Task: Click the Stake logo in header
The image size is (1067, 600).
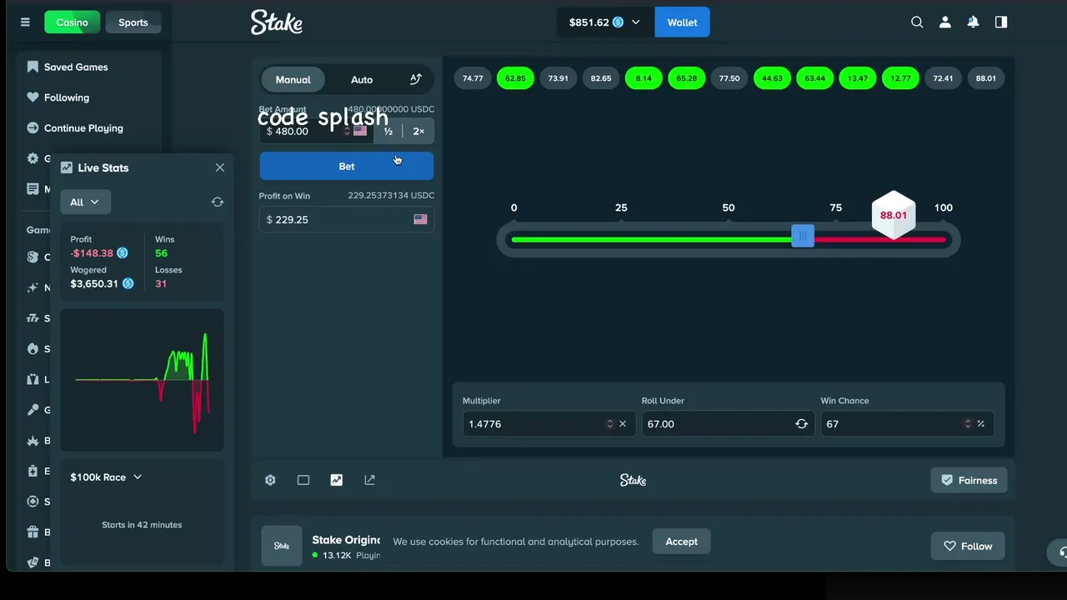Action: pos(277,22)
